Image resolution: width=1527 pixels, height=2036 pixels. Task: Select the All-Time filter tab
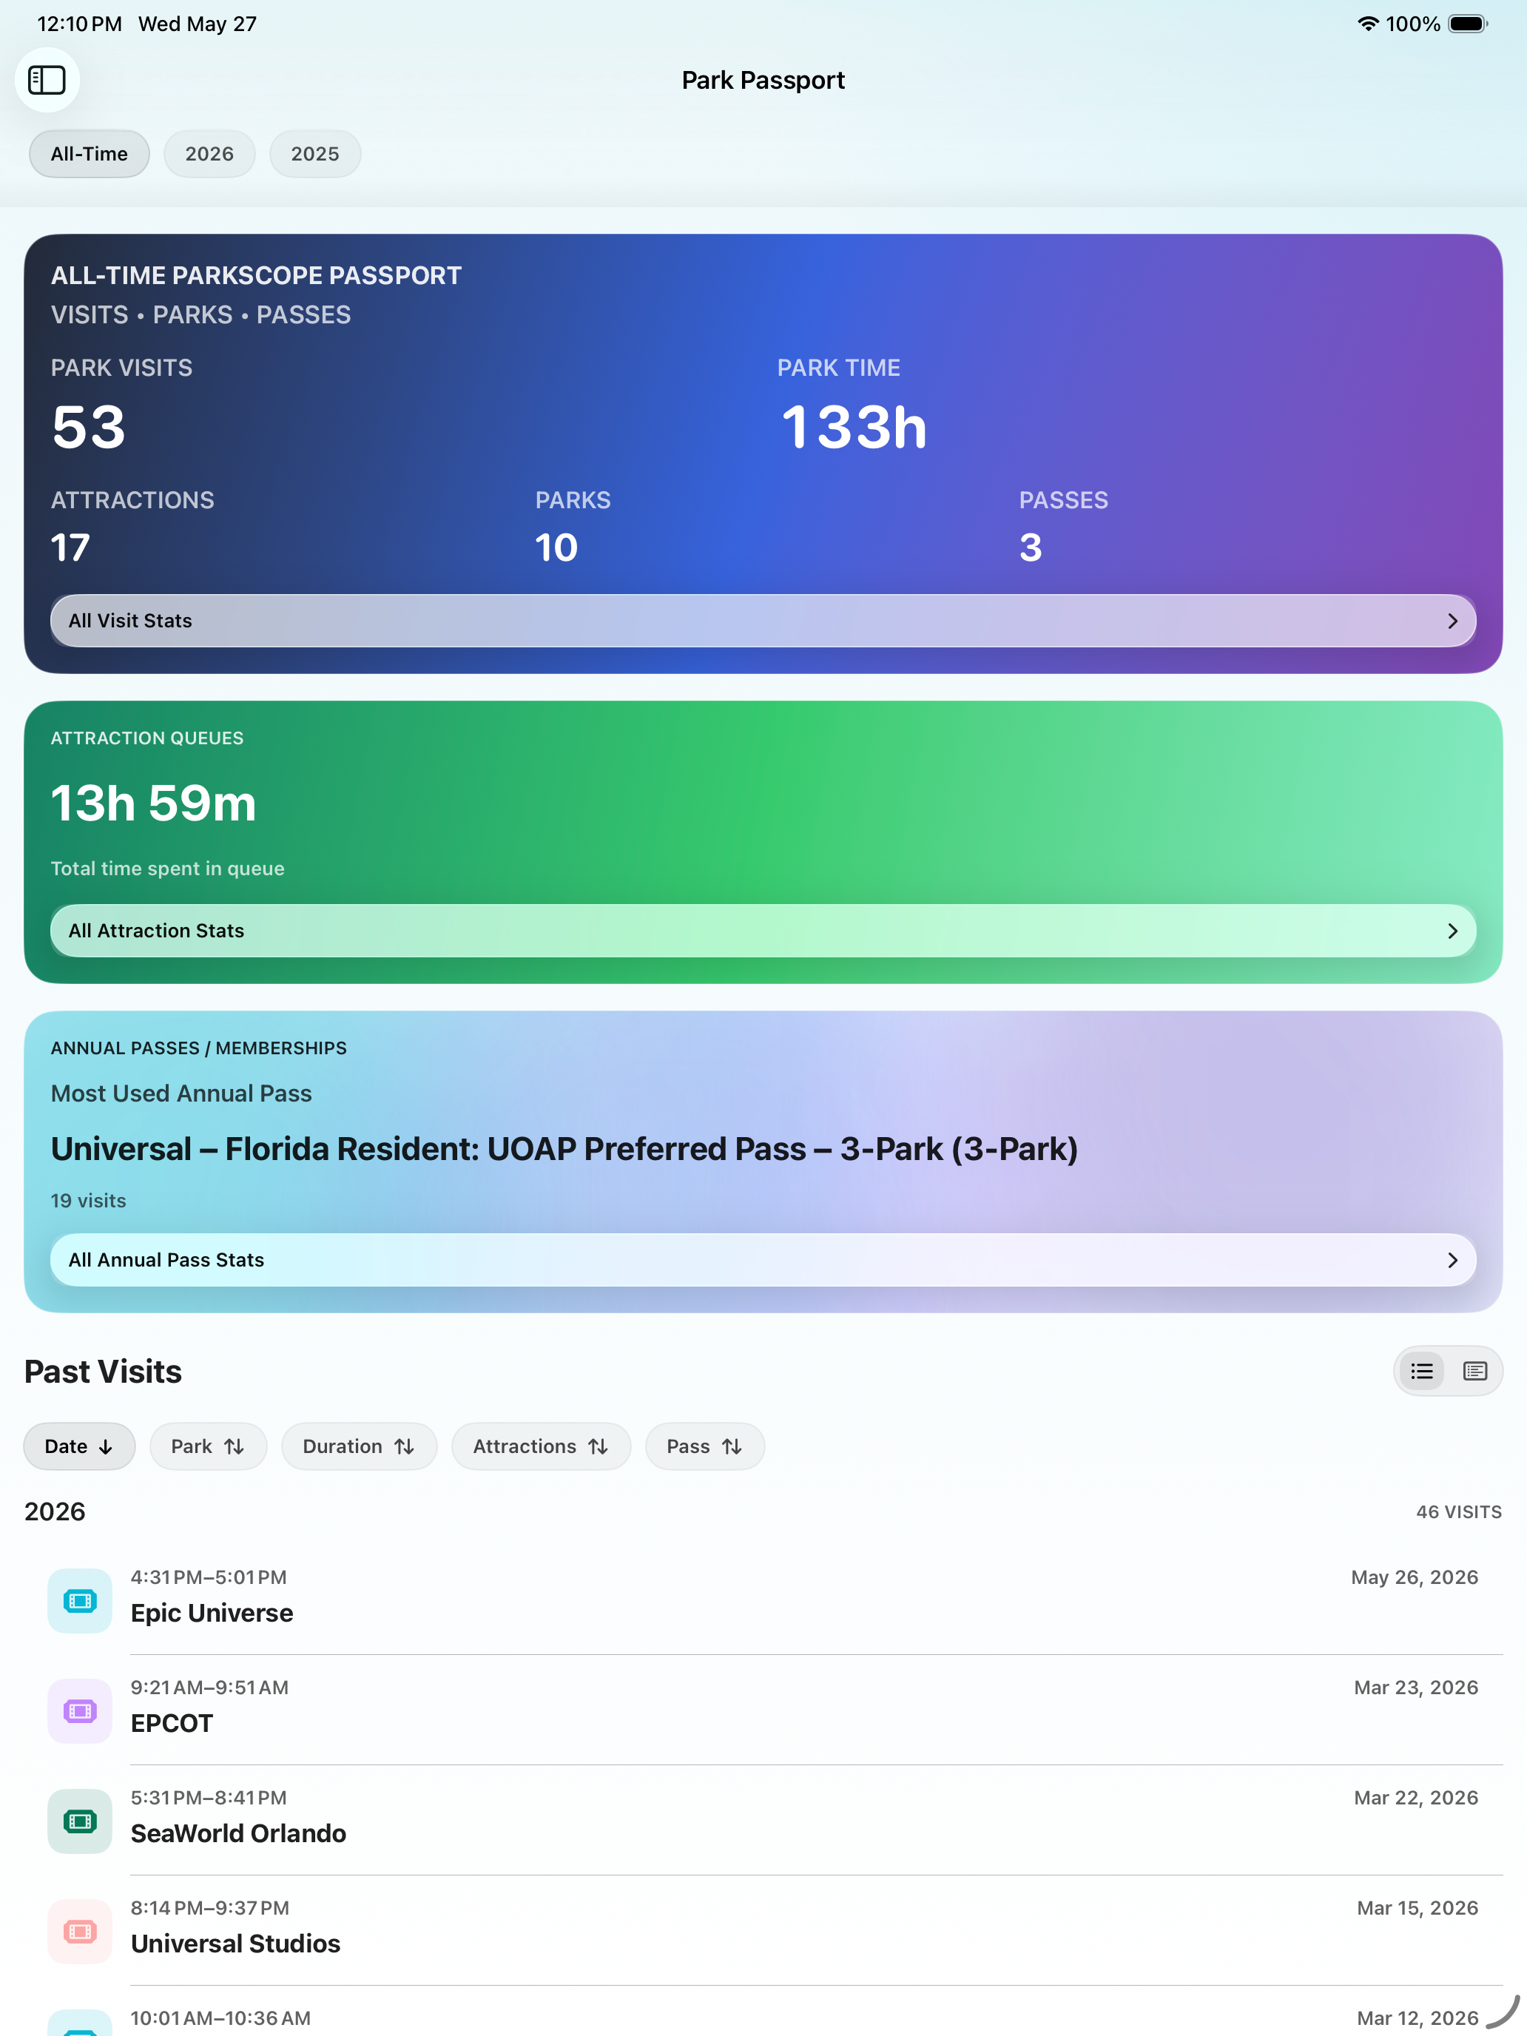tap(90, 154)
